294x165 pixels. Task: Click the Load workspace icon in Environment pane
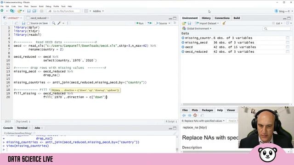pyautogui.click(x=184, y=23)
